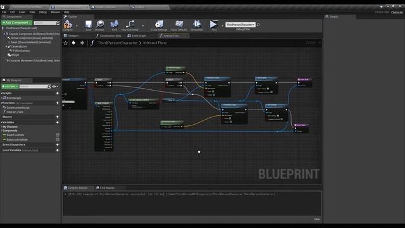Navigate back in graph history
This screenshot has height=228, width=405.
(x=73, y=43)
